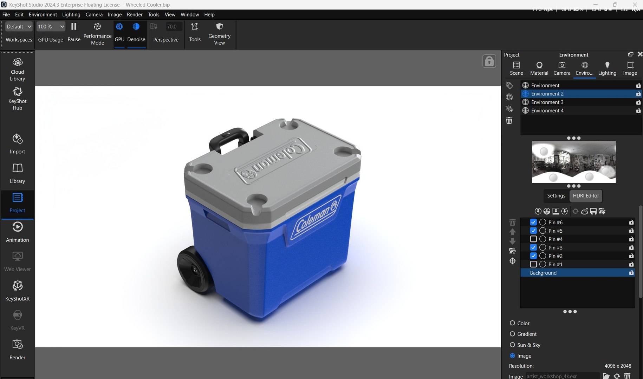643x379 pixels.
Task: Save the HDRI with the disk icon
Action: coord(593,211)
